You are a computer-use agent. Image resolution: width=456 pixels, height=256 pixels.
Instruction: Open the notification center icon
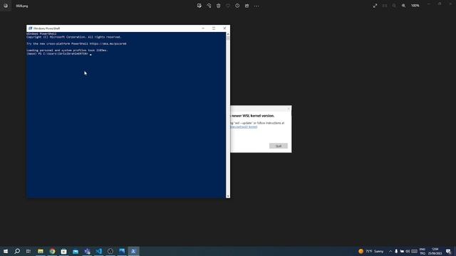[x=449, y=251]
